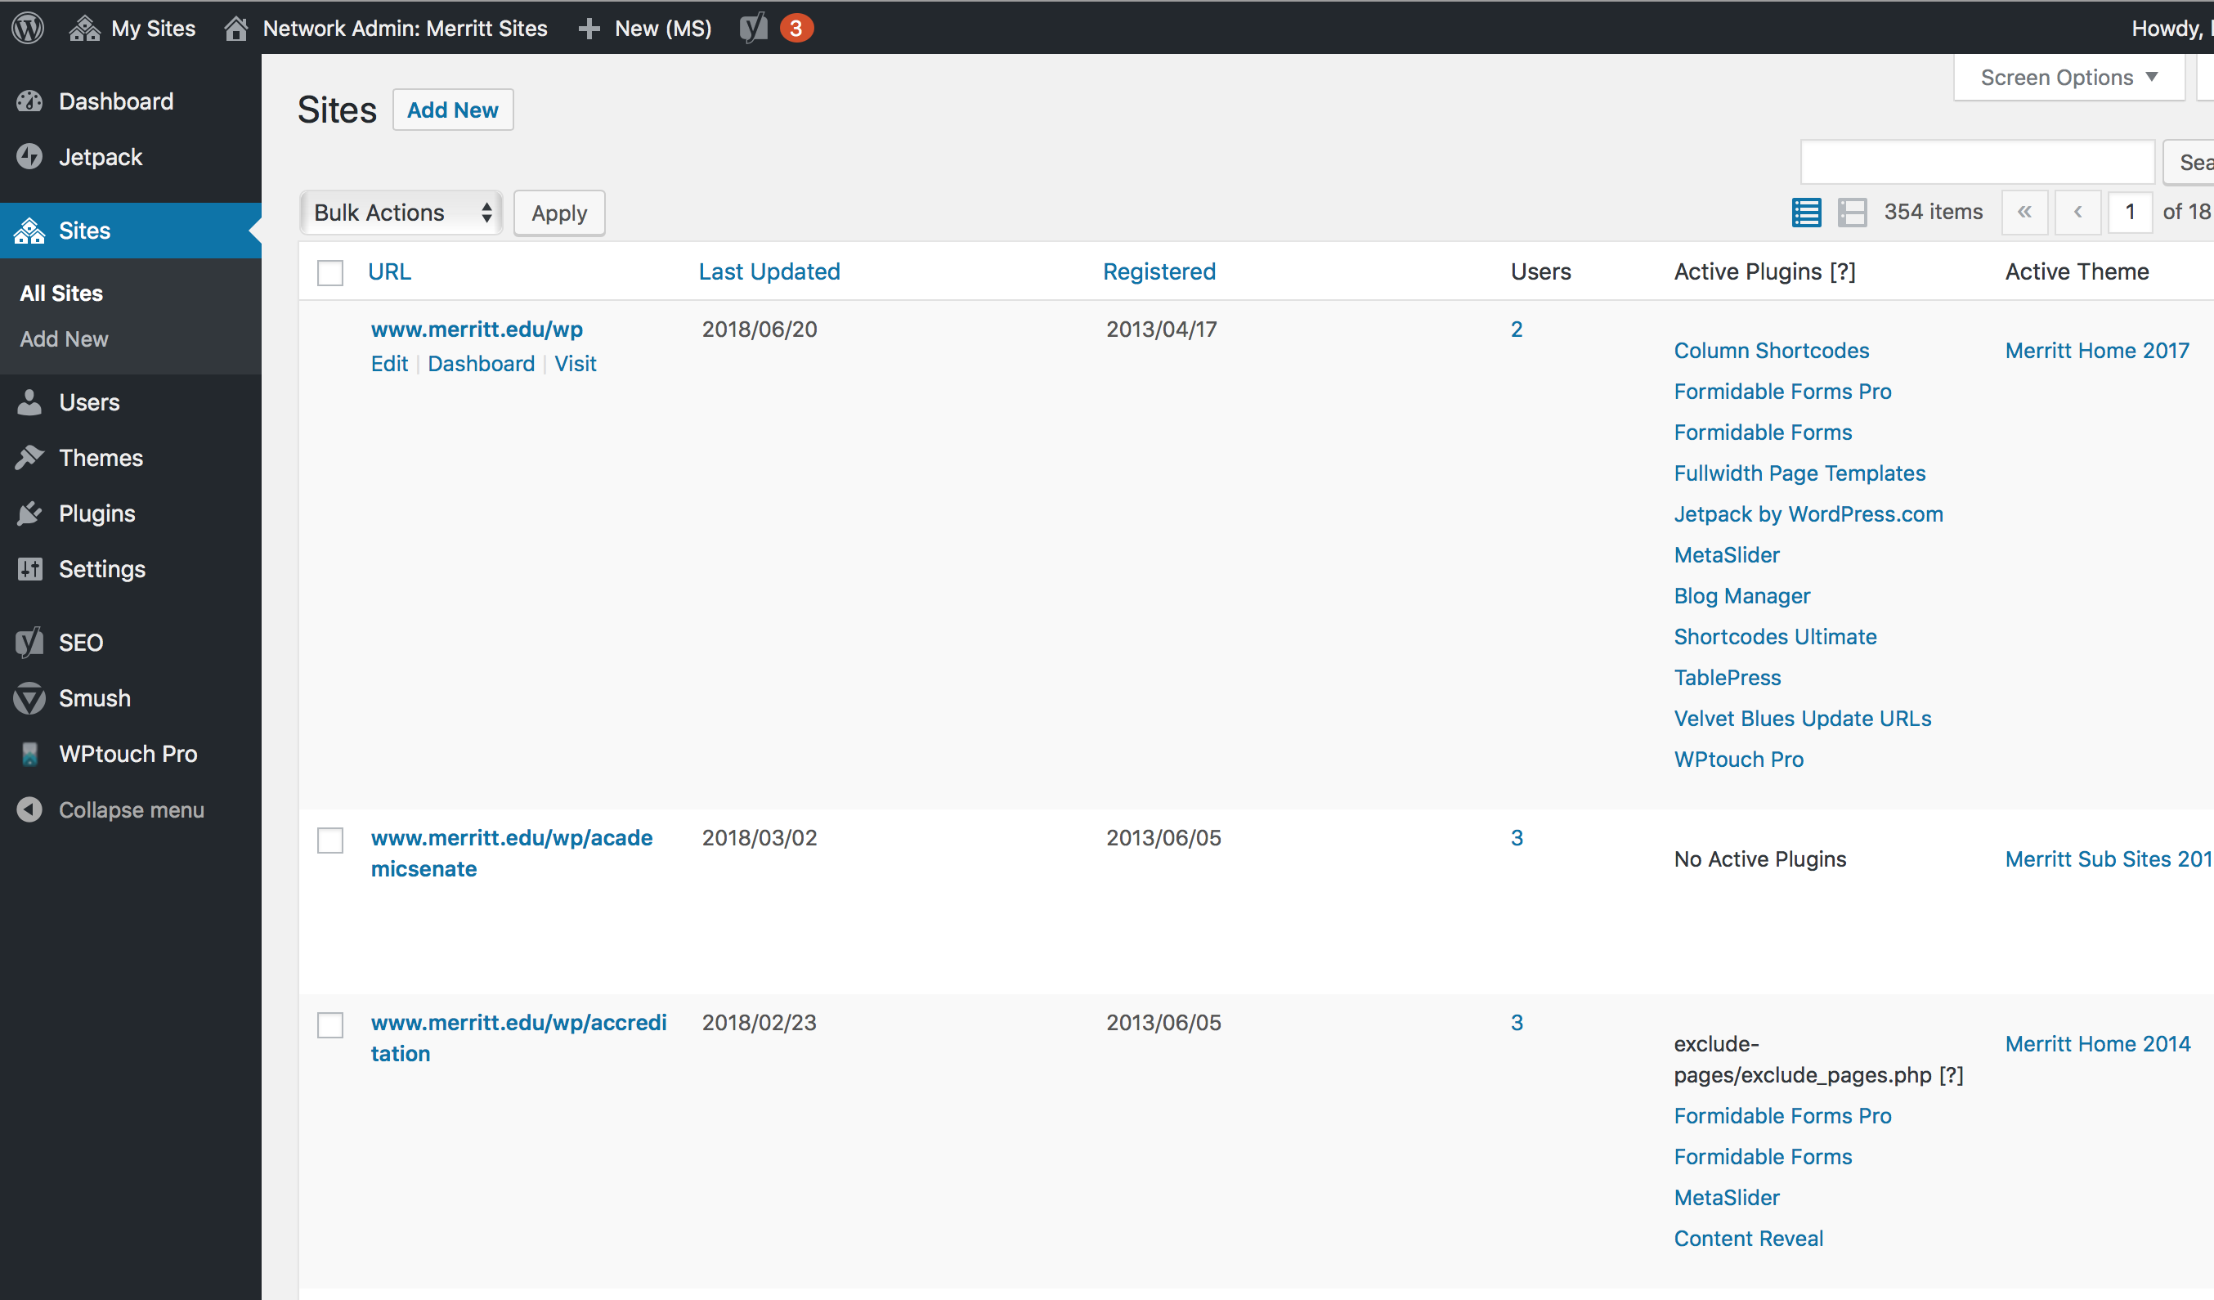Switch to list view mode icon
The width and height of the screenshot is (2214, 1300).
tap(1806, 213)
